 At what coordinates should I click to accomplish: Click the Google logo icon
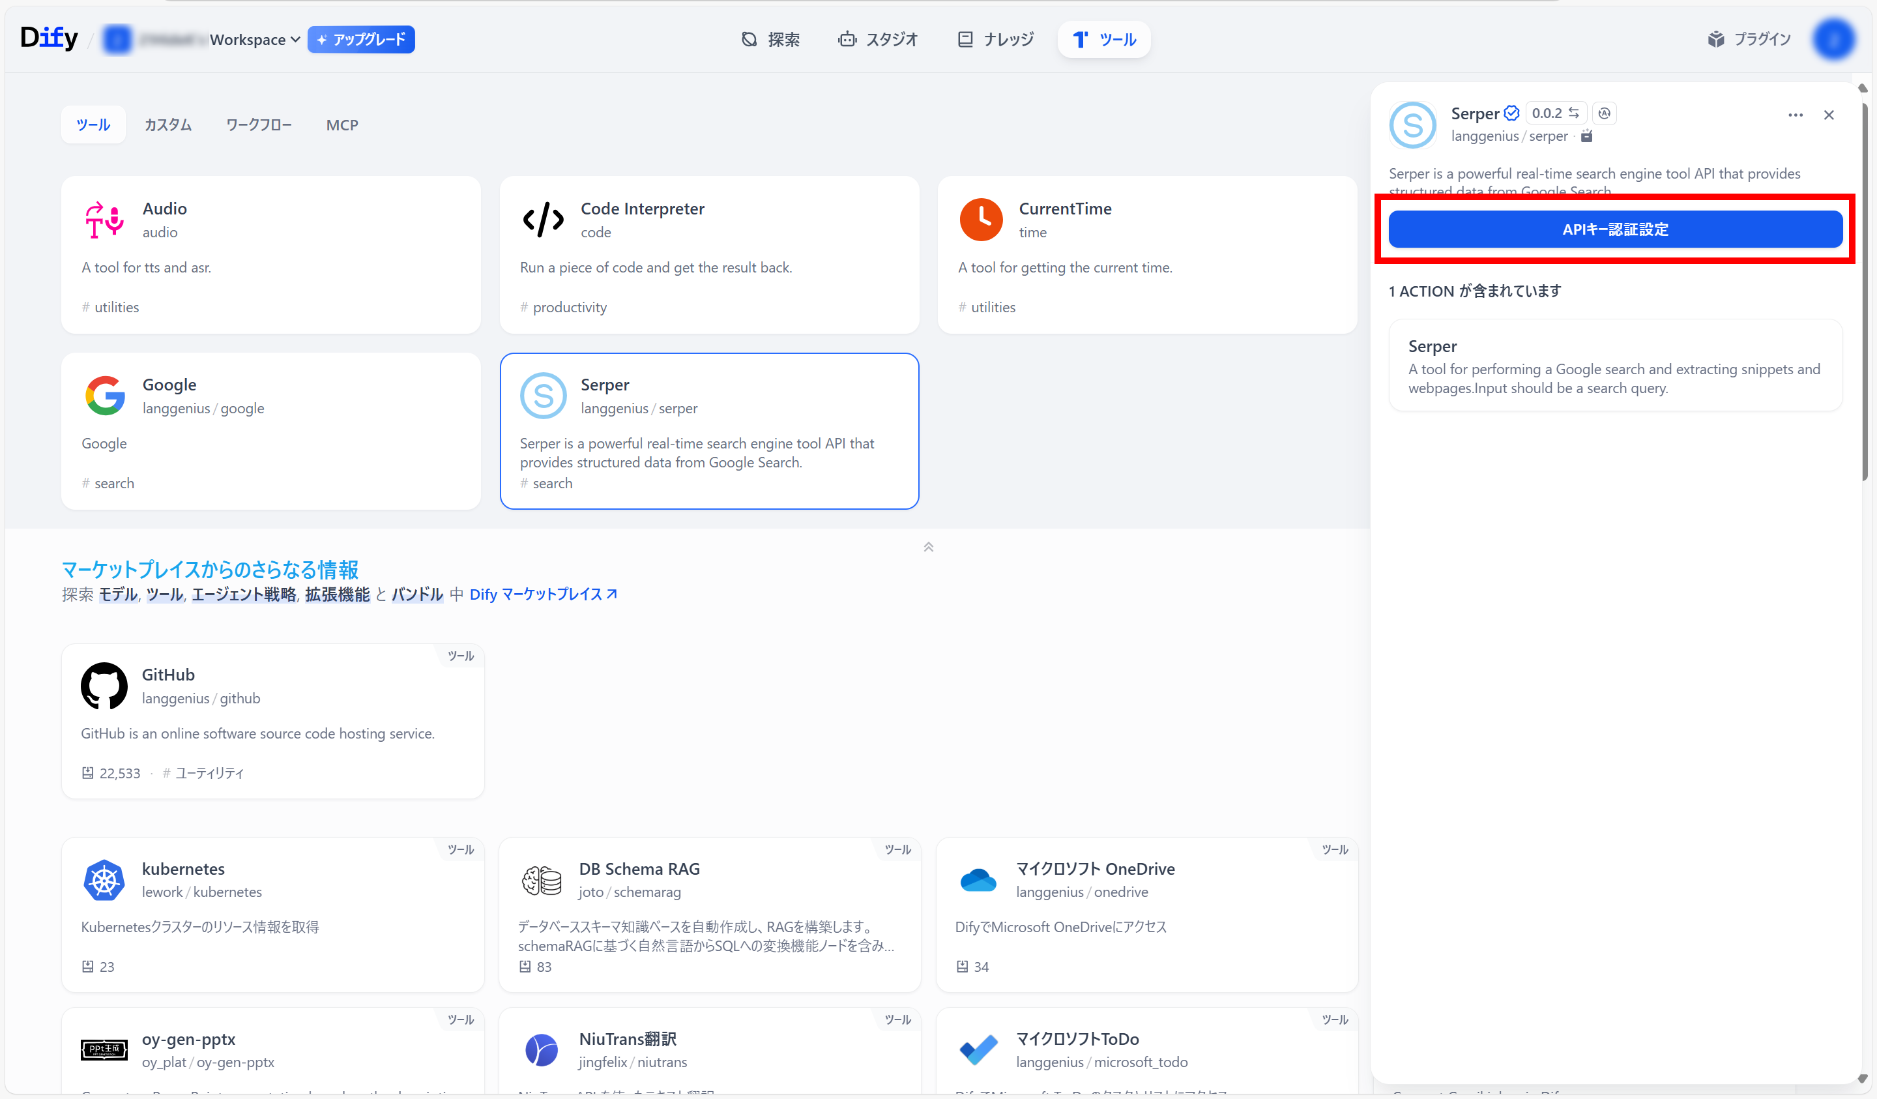104,396
